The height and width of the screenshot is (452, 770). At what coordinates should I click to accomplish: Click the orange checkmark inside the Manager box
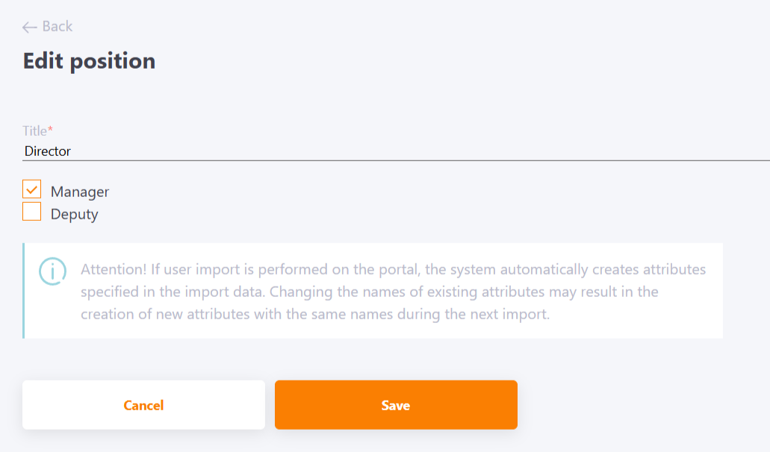click(31, 189)
